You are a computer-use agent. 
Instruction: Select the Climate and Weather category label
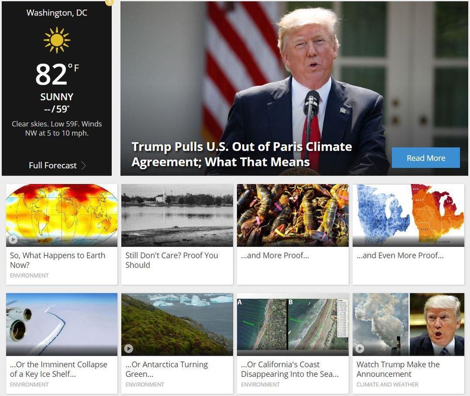(388, 384)
